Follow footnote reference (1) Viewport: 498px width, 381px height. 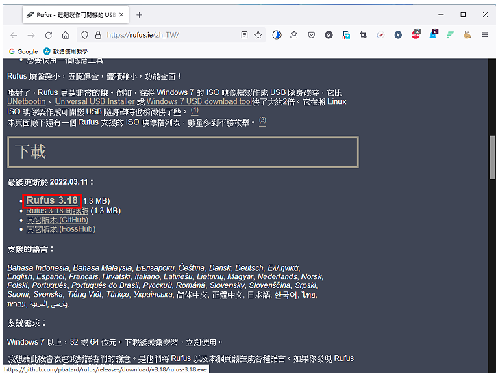point(195,111)
